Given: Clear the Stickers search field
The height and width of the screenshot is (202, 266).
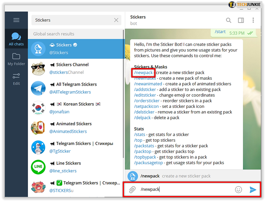Looking at the screenshot, I should click(x=116, y=20).
